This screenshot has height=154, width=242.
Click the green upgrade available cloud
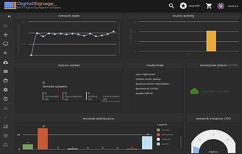tap(194, 91)
